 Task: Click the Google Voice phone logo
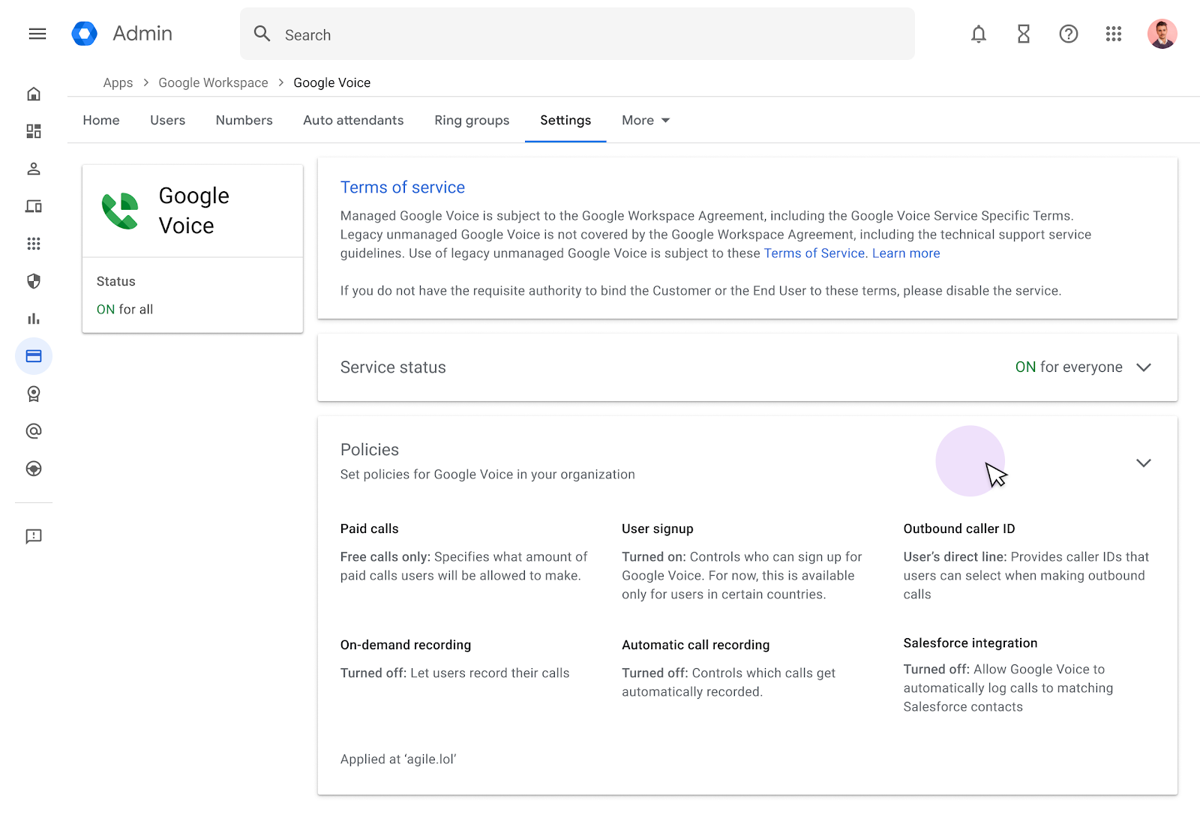[x=120, y=211]
